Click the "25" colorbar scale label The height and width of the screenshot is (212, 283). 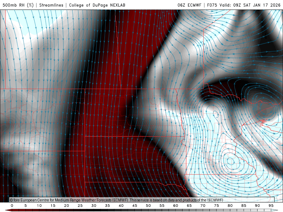coord(80,206)
